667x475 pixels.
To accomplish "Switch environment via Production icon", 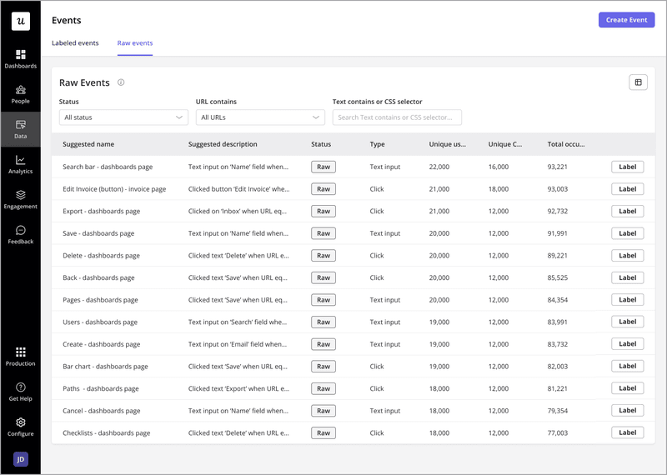I will click(20, 357).
